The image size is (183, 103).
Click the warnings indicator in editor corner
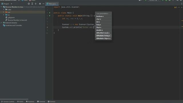(176, 7)
